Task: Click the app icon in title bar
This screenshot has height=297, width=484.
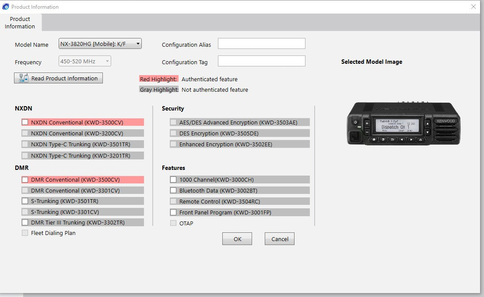Action: pyautogui.click(x=6, y=7)
